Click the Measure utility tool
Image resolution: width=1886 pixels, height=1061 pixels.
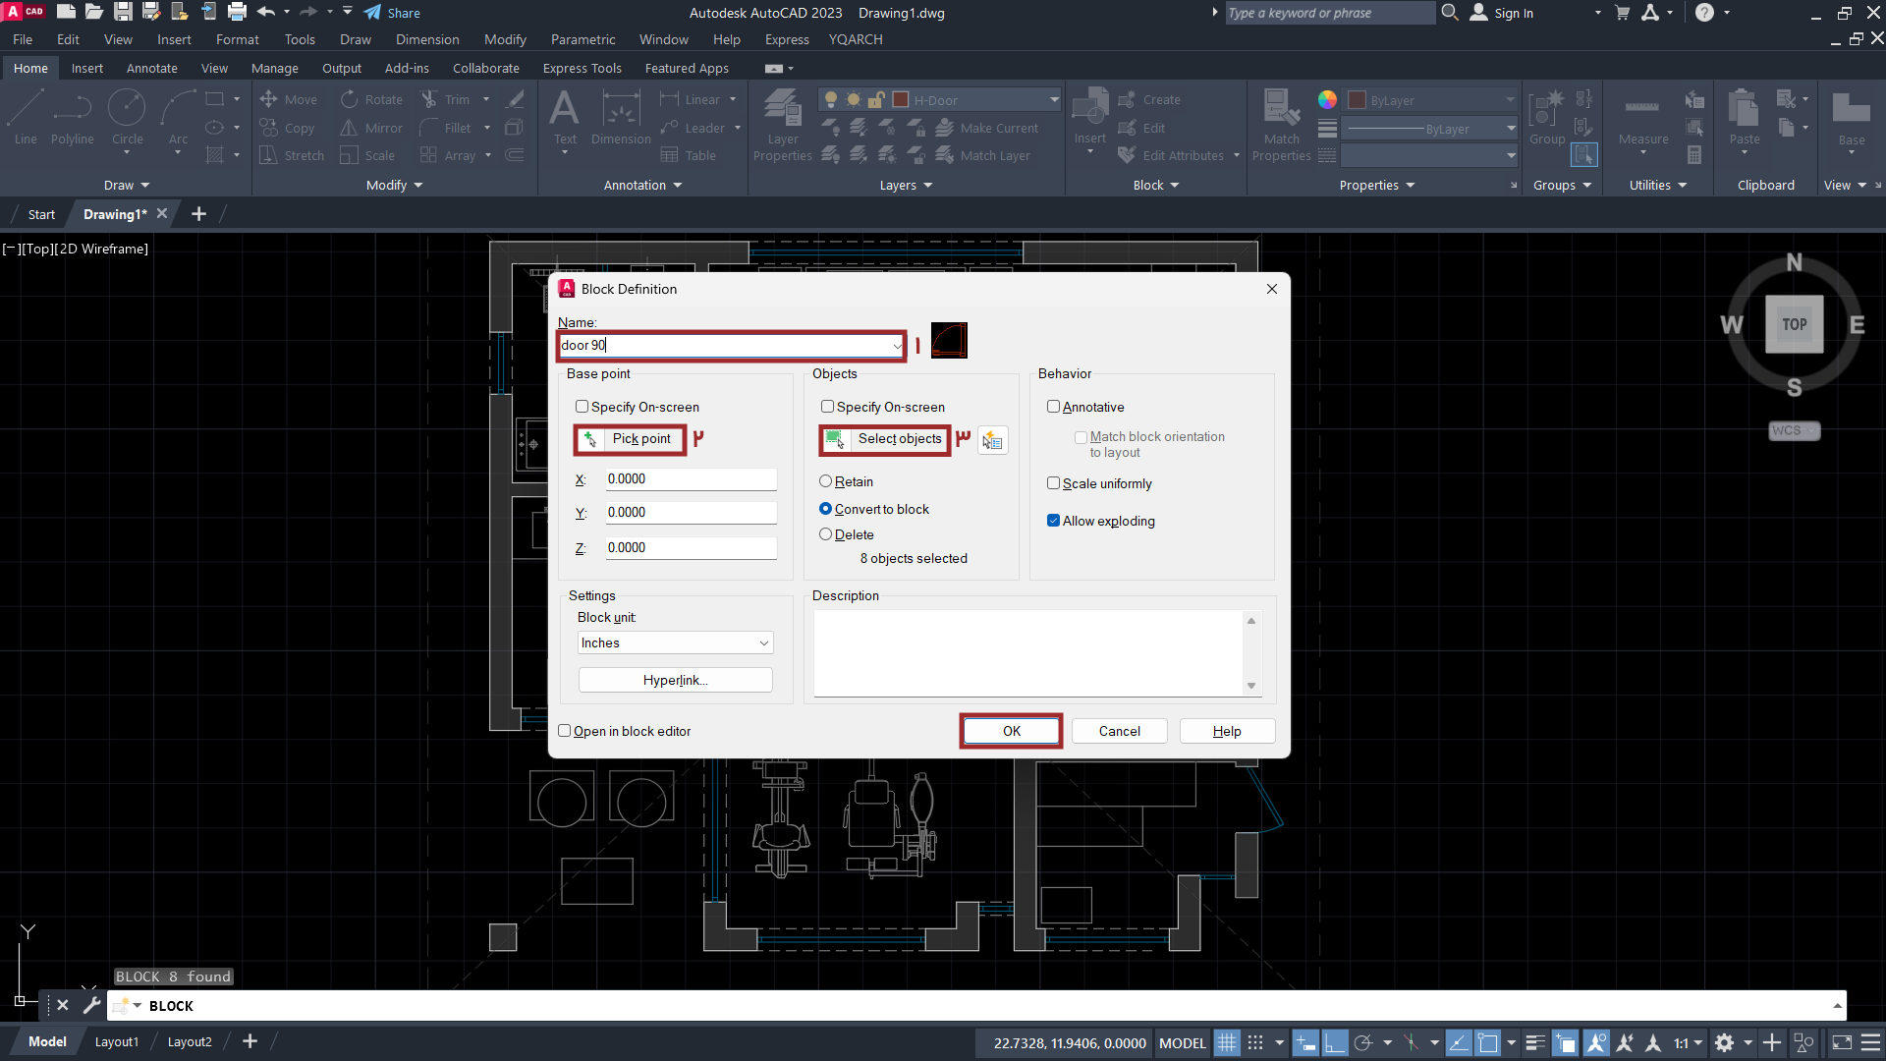coord(1643,116)
